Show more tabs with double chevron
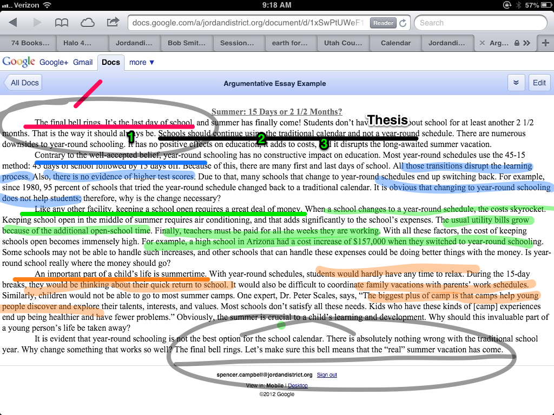This screenshot has height=415, width=554. (527, 43)
